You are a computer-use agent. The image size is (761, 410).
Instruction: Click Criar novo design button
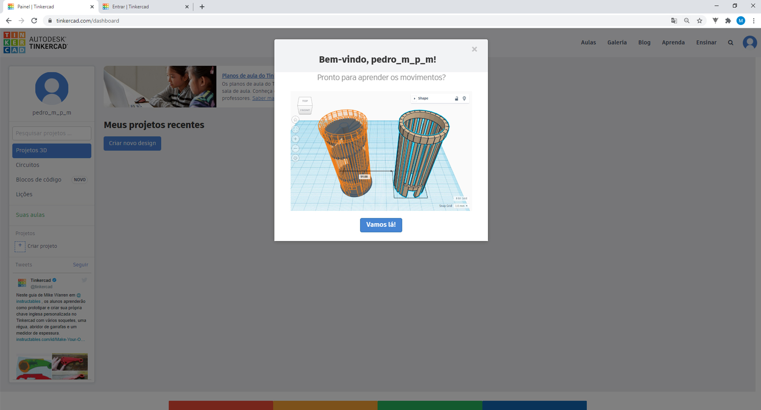coord(132,143)
